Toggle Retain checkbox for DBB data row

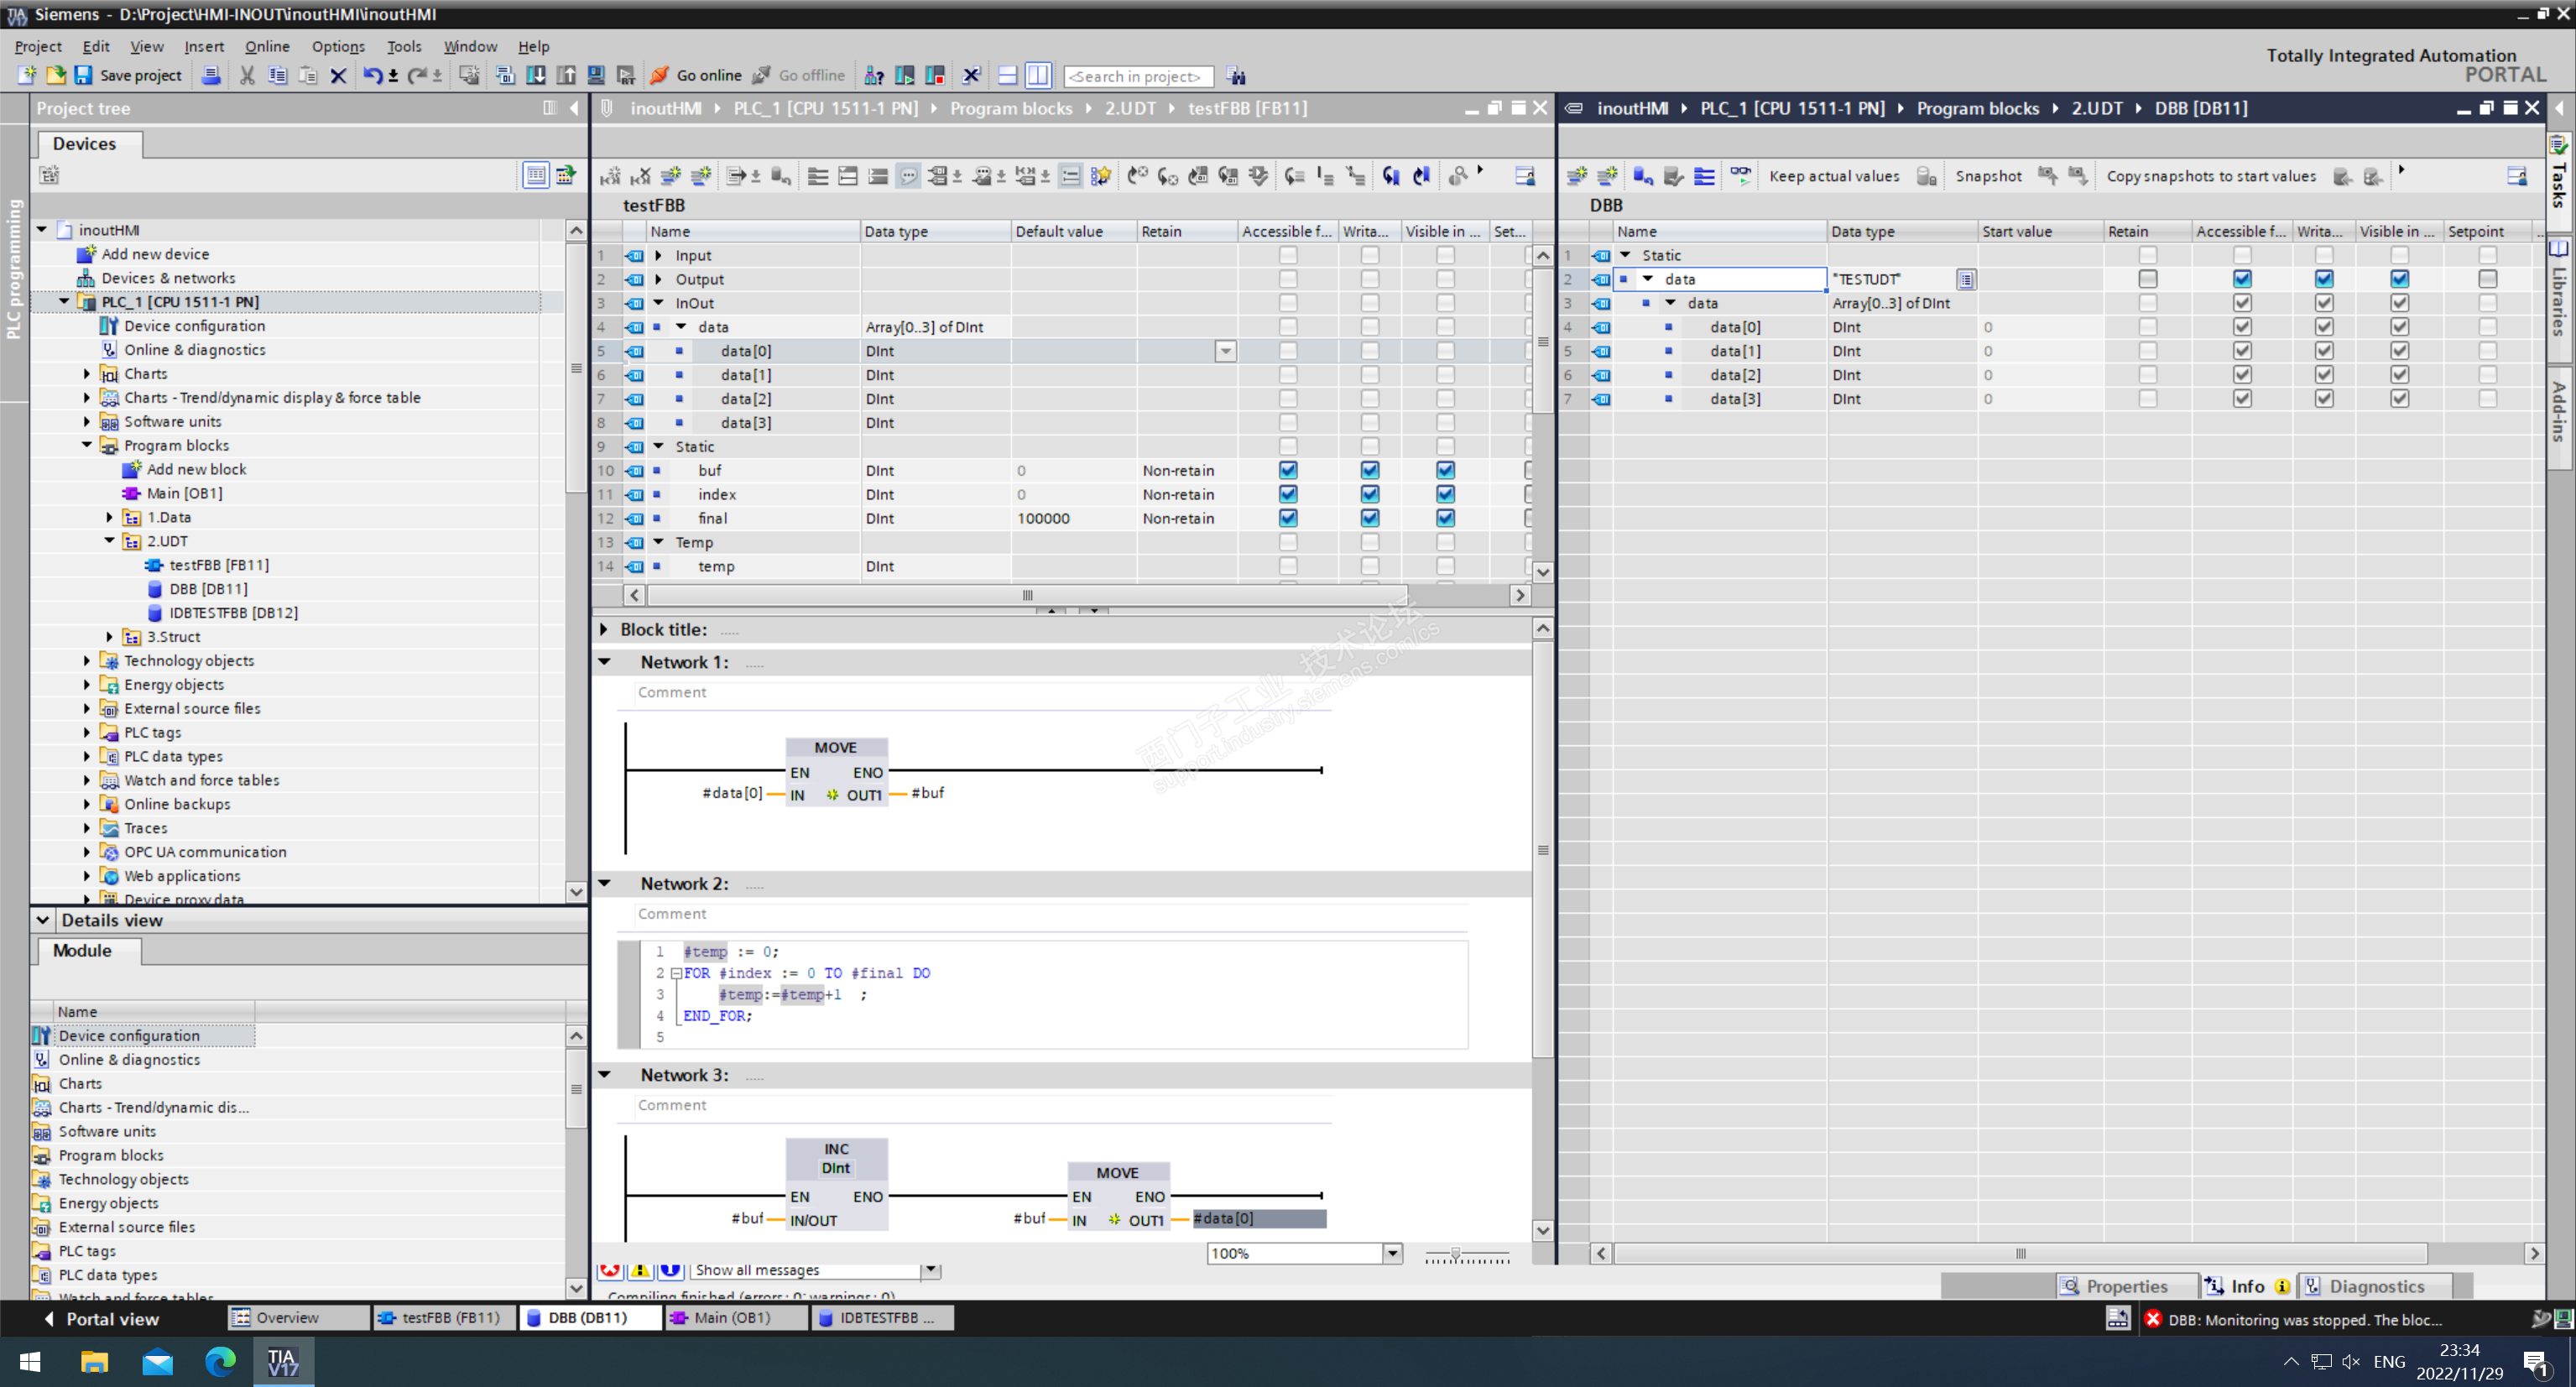click(x=2147, y=279)
